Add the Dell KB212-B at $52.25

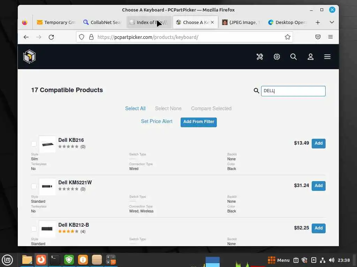319,228
